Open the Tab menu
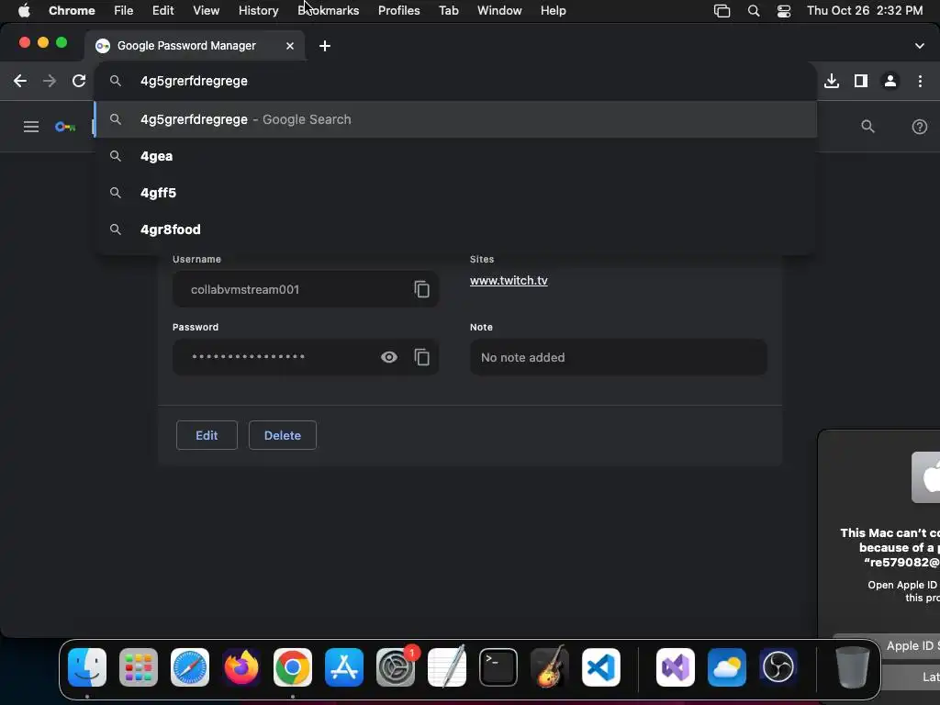940x705 pixels. click(x=448, y=10)
